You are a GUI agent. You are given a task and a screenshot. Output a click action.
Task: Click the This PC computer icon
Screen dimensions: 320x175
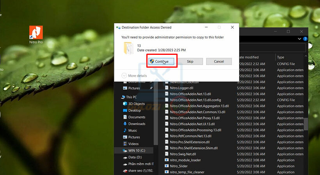123,97
